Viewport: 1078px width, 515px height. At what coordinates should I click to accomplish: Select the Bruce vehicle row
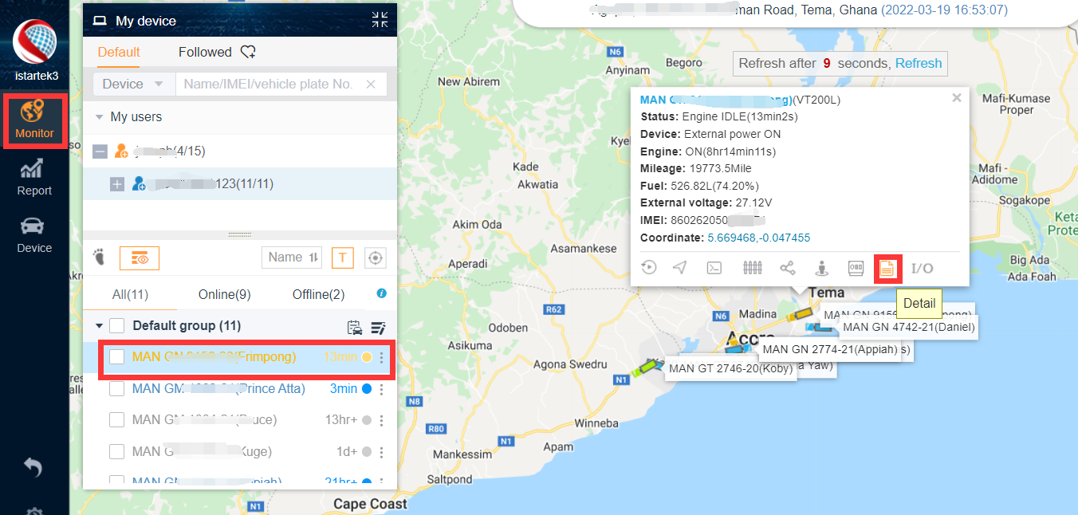click(x=240, y=420)
